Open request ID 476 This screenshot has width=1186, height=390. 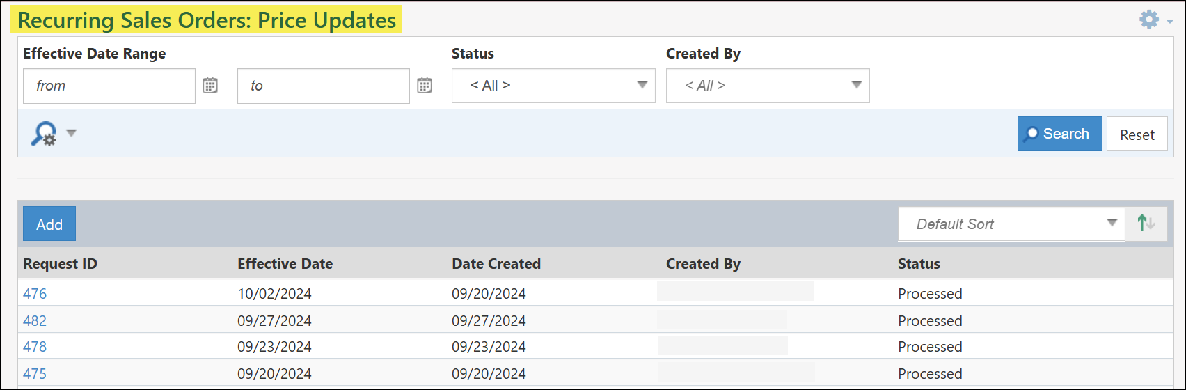[35, 294]
